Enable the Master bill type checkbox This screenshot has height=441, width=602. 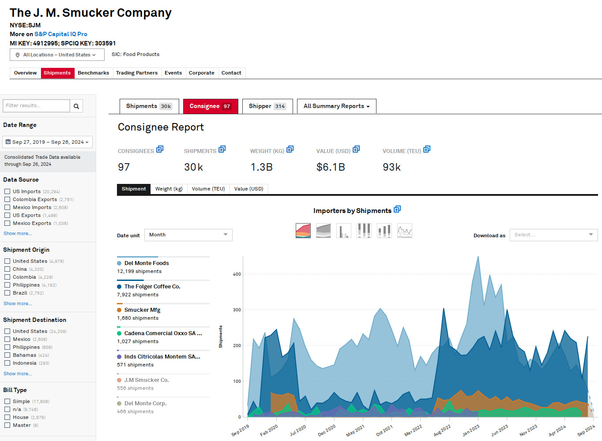[x=7, y=425]
